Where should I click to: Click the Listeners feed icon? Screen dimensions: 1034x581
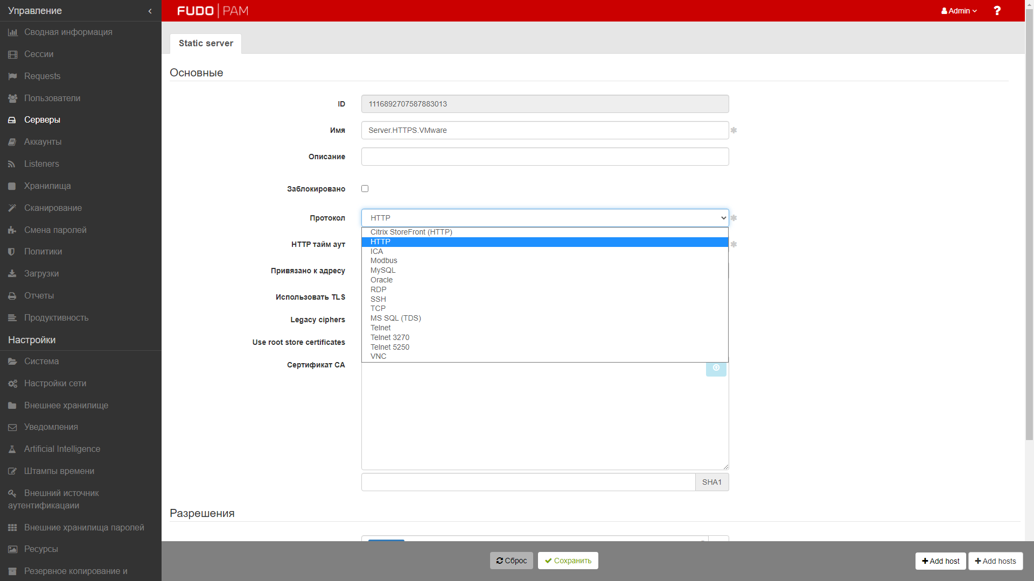pyautogui.click(x=12, y=164)
